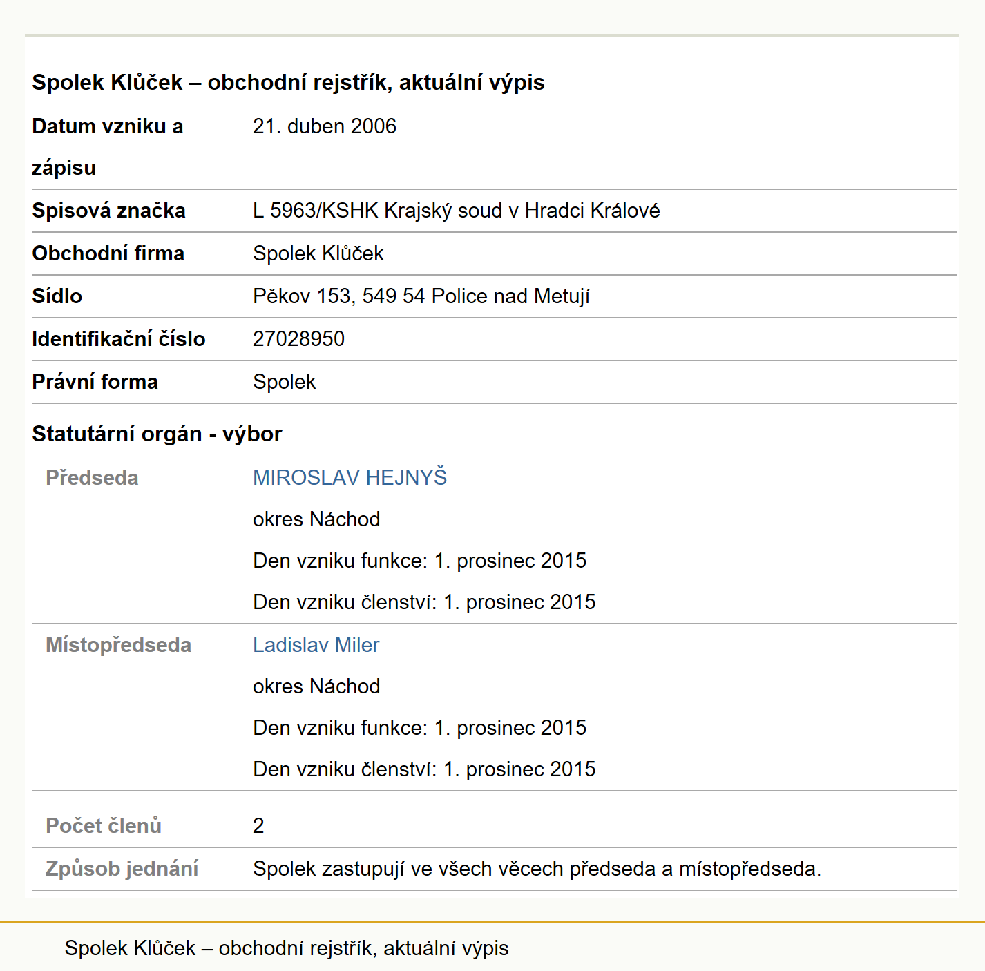
Task: Select identification number 27028950
Action: point(298,339)
